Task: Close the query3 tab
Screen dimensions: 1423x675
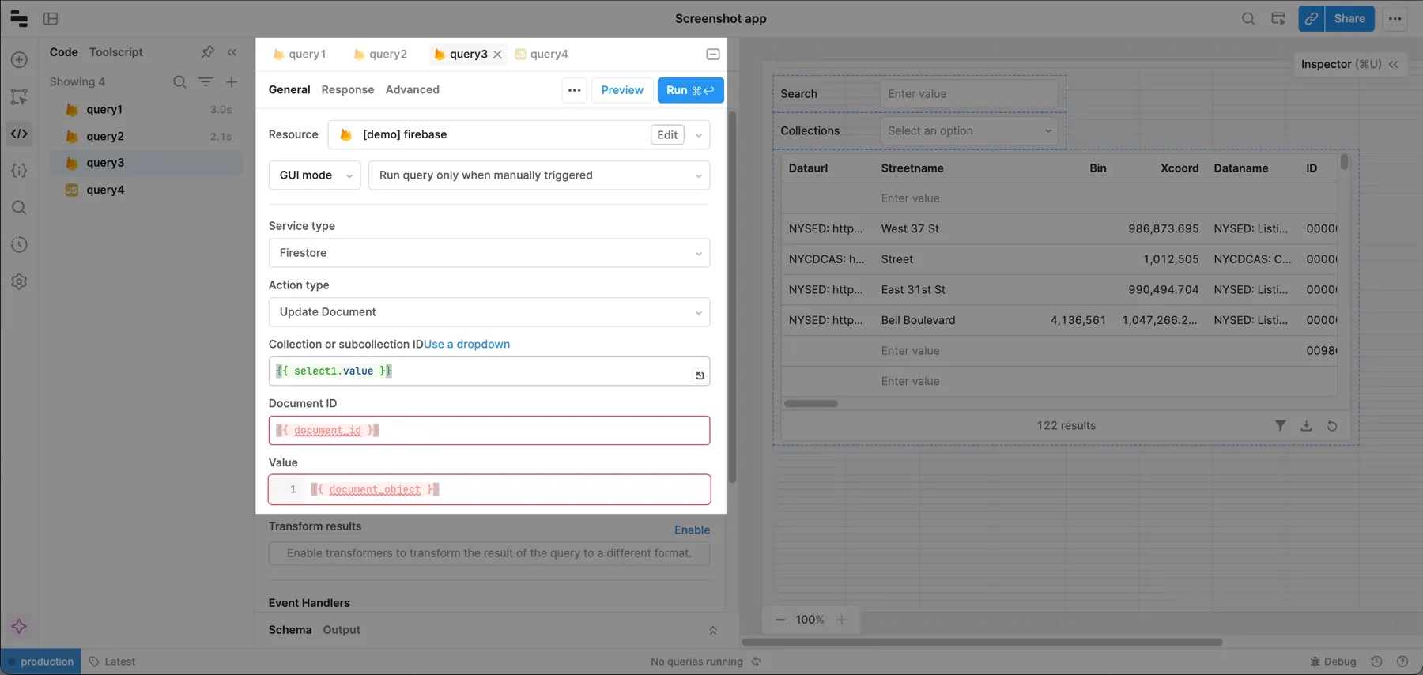Action: 497,55
